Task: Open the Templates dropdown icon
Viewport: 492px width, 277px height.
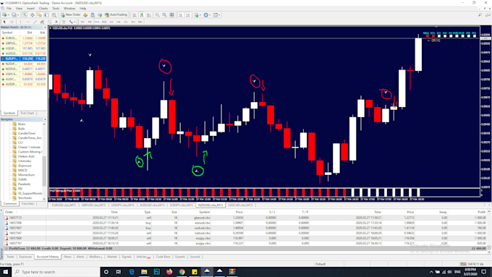Action: click(x=216, y=14)
